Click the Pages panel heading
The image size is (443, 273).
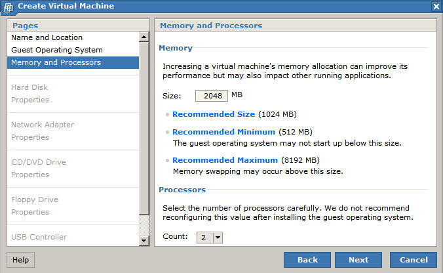(25, 26)
